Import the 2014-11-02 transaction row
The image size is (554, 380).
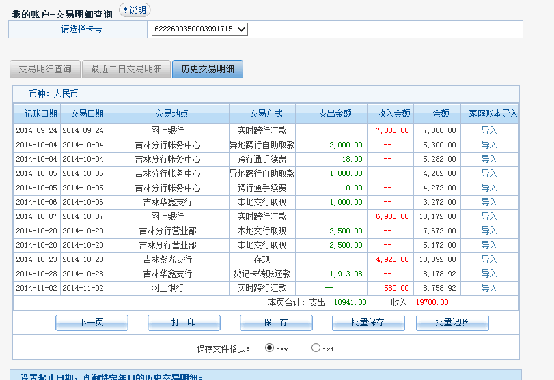(489, 288)
